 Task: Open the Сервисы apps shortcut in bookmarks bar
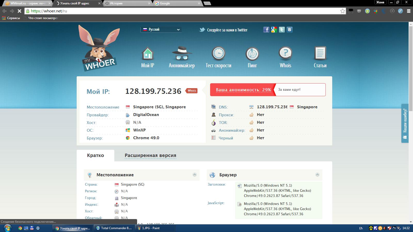pos(11,18)
